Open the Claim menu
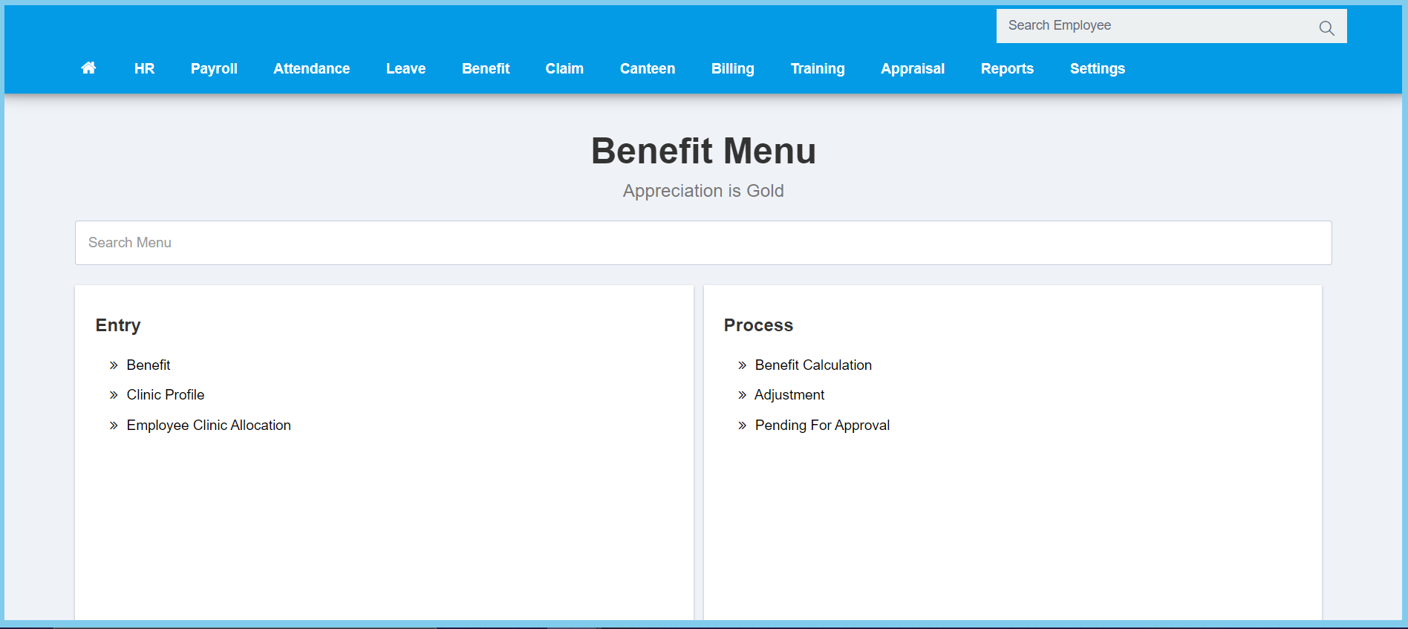This screenshot has width=1408, height=629. point(564,68)
